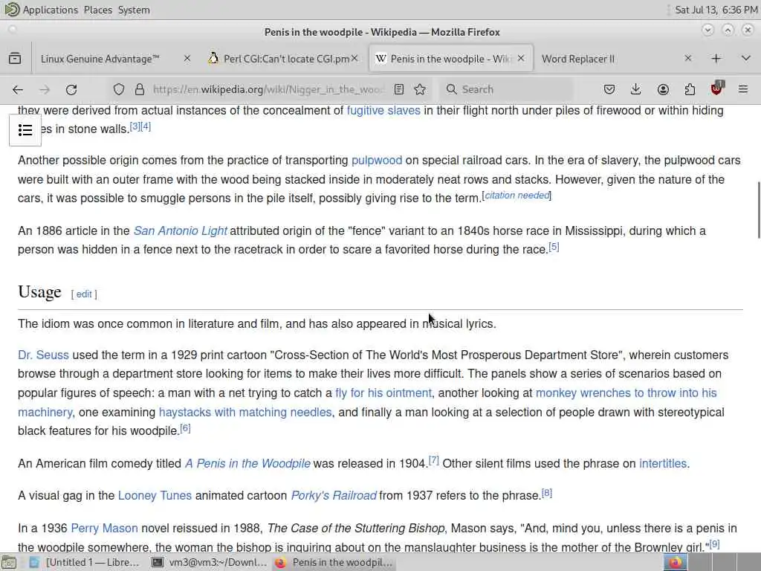
Task: Open the Firefox hamburger application menu
Action: 743,89
